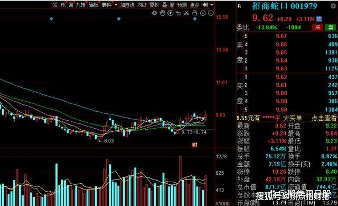Click the 8.73-8.74 gap label
Screen dimensions: 338x206
point(194,132)
